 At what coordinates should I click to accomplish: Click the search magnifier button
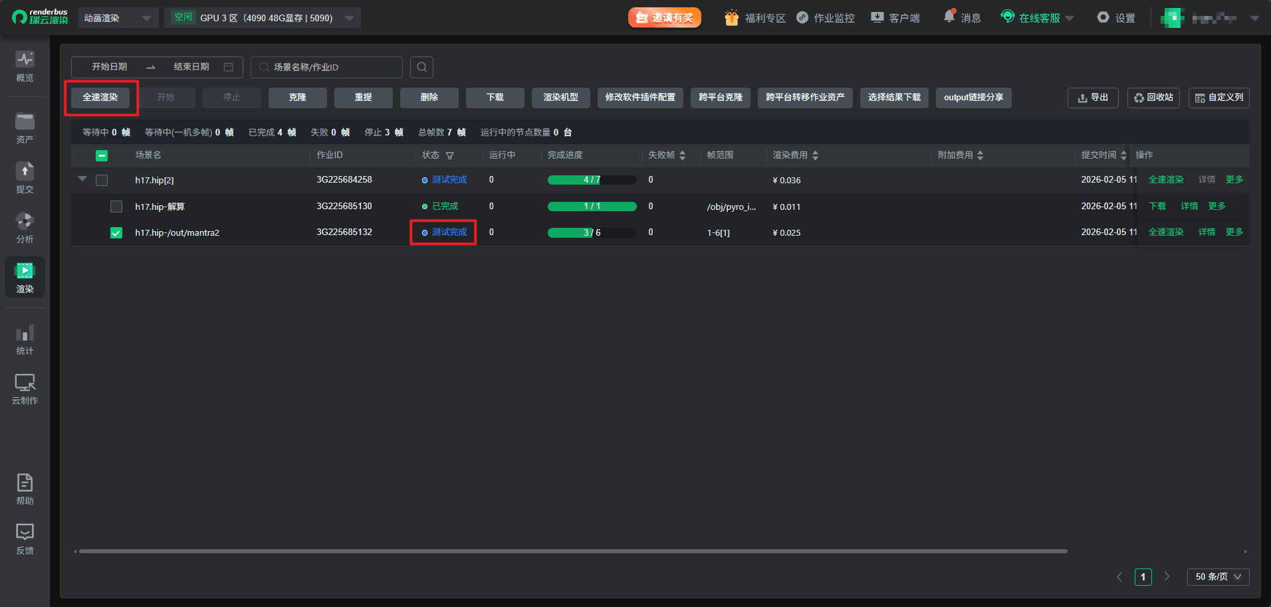421,67
